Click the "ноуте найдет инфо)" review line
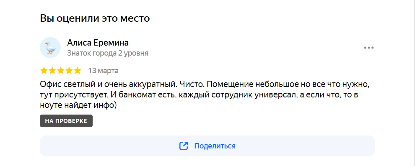The width and height of the screenshot is (415, 166). pyautogui.click(x=78, y=105)
